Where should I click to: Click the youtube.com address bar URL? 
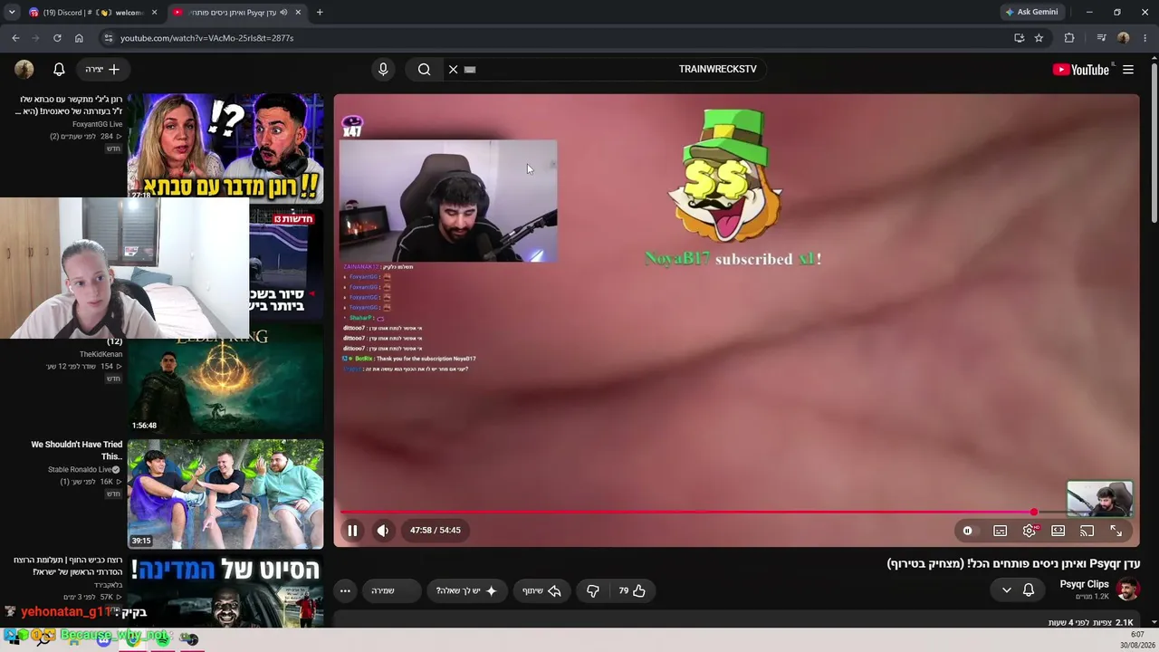207,38
